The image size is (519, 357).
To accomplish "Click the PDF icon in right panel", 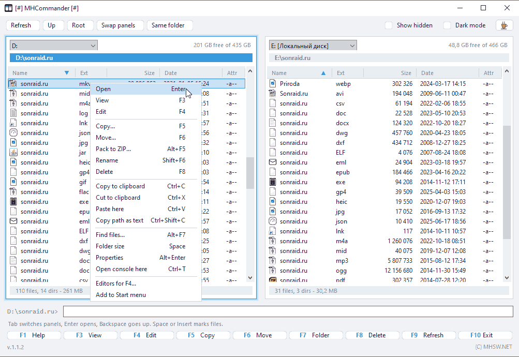I will click(x=272, y=280).
